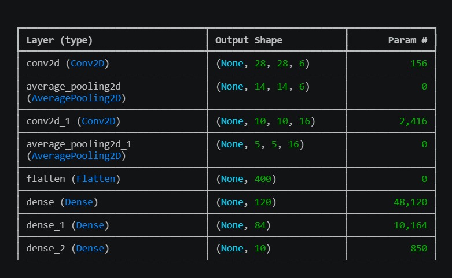452x278 pixels.
Task: Click output shape (None, 14, 14, 6)
Action: [x=263, y=87]
